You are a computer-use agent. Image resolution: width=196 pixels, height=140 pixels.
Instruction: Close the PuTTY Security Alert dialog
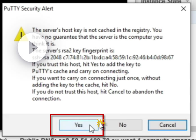click(x=184, y=9)
